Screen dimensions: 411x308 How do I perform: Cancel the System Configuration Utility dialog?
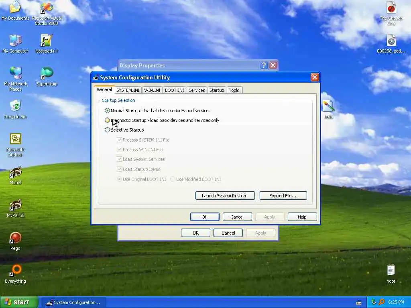237,217
